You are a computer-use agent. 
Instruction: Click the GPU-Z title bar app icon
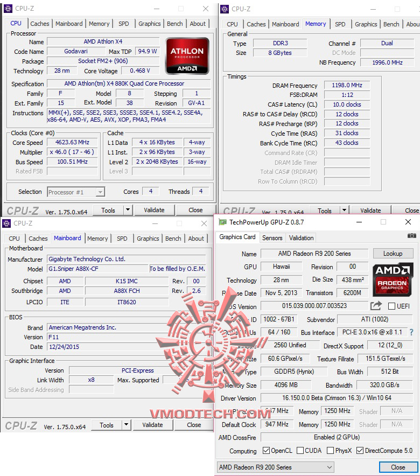tap(223, 222)
